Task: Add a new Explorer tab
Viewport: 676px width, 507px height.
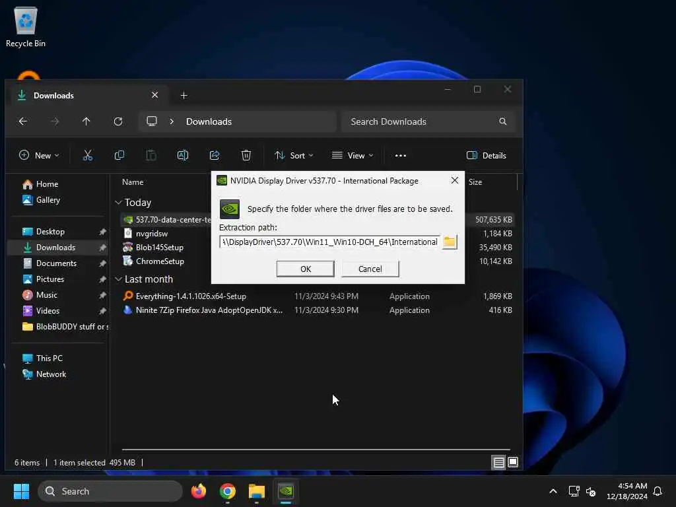Action: 184,95
